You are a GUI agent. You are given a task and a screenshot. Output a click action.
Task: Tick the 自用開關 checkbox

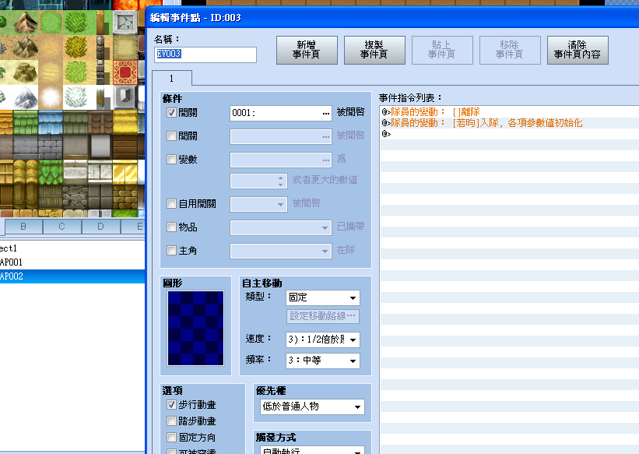coord(171,203)
